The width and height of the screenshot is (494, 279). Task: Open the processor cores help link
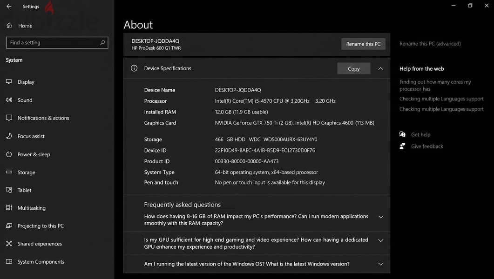coord(435,85)
